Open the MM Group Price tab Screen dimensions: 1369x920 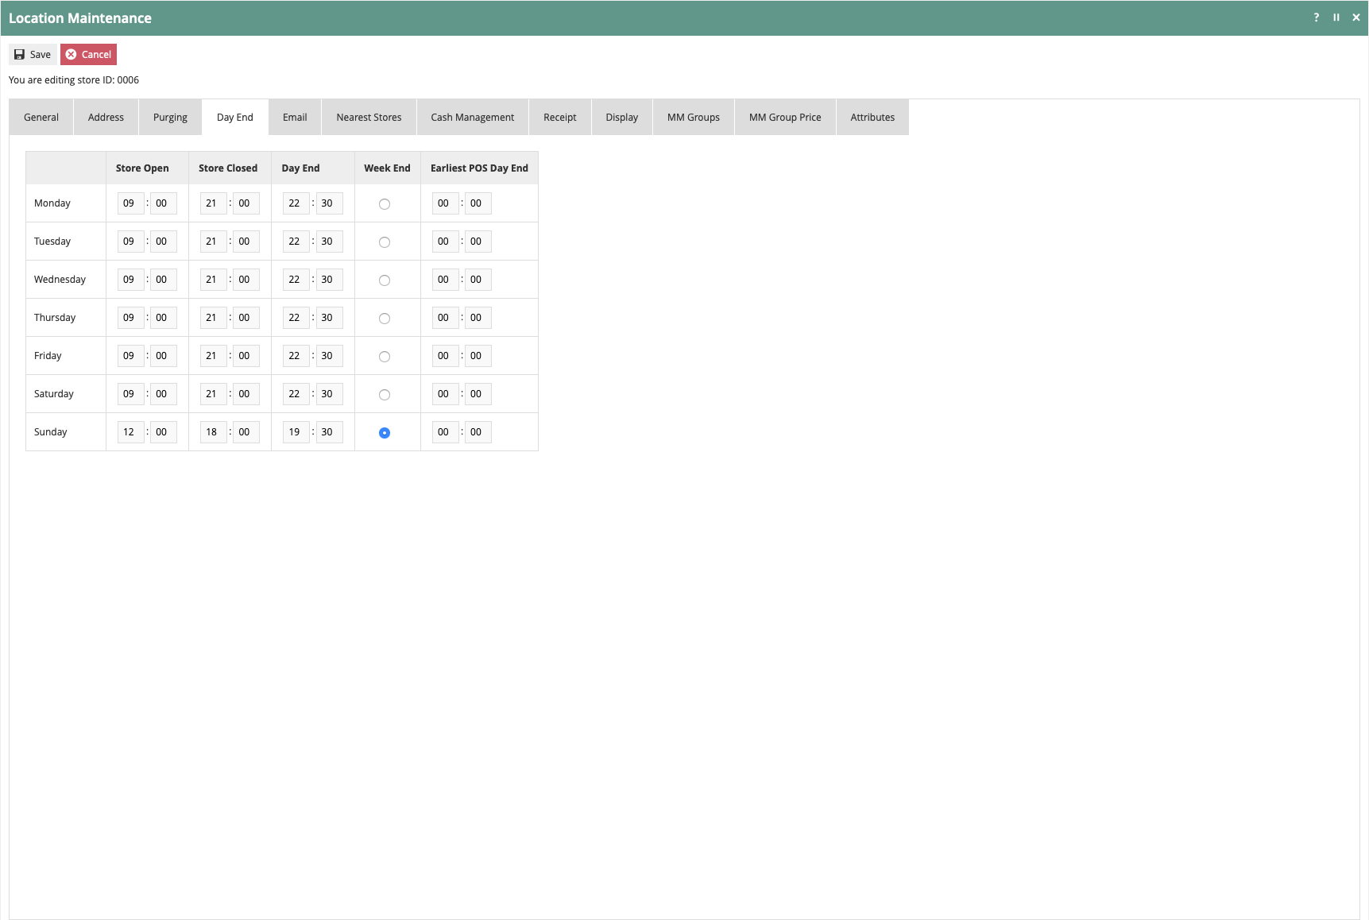(x=785, y=117)
